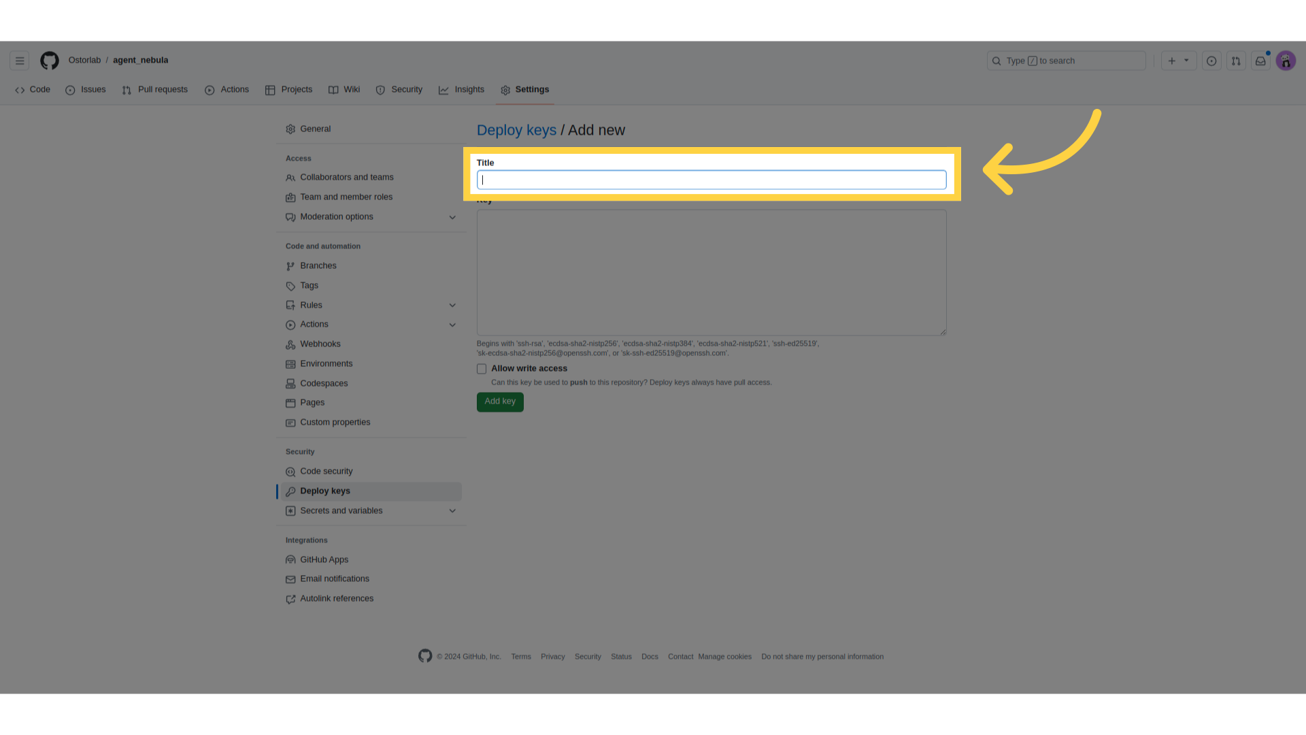
Task: Click the Autolink references icon
Action: point(290,599)
